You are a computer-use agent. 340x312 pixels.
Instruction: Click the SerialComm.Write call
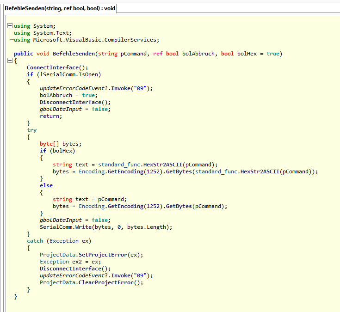pos(106,227)
